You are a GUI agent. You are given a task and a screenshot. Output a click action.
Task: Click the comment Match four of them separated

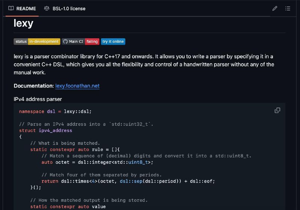coord(102,175)
